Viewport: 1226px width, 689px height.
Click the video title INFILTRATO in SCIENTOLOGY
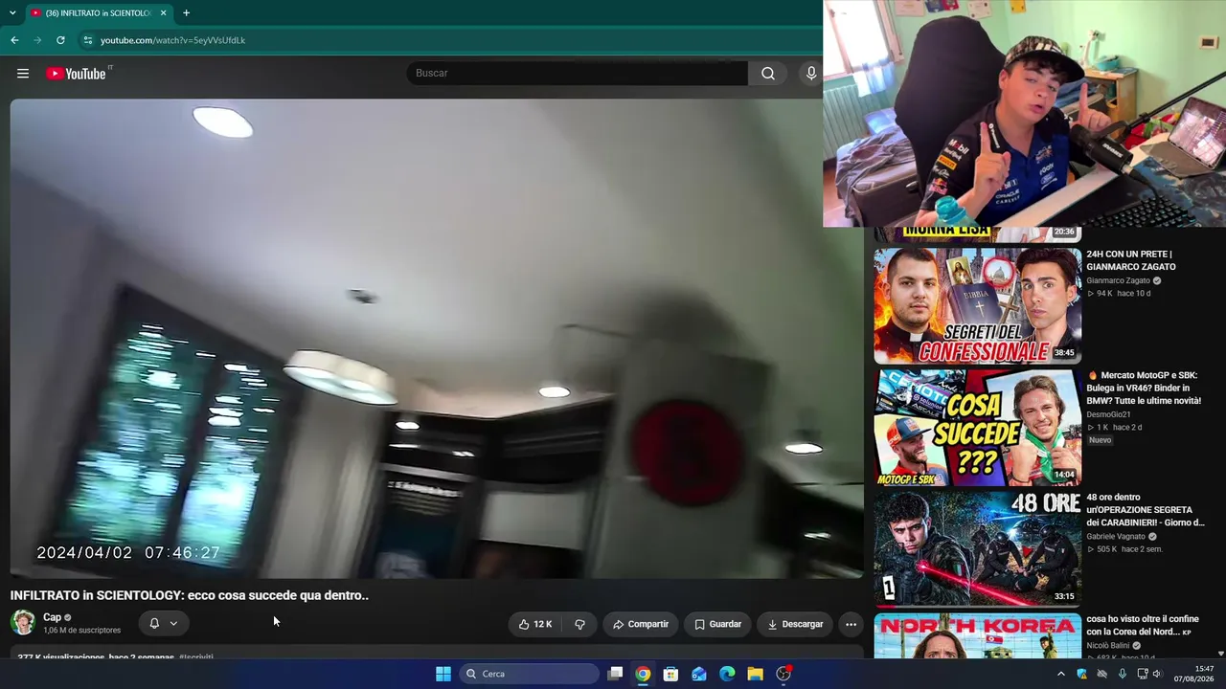point(189,595)
